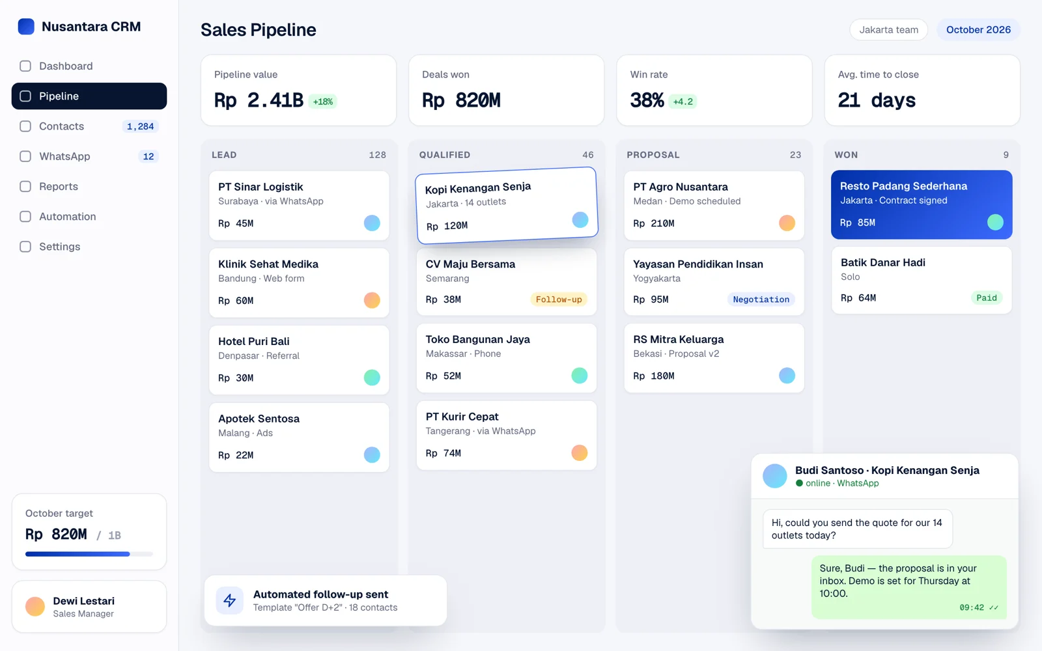Viewport: 1042px width, 651px height.
Task: Click the Rp 820M deals won value
Action: click(x=461, y=100)
